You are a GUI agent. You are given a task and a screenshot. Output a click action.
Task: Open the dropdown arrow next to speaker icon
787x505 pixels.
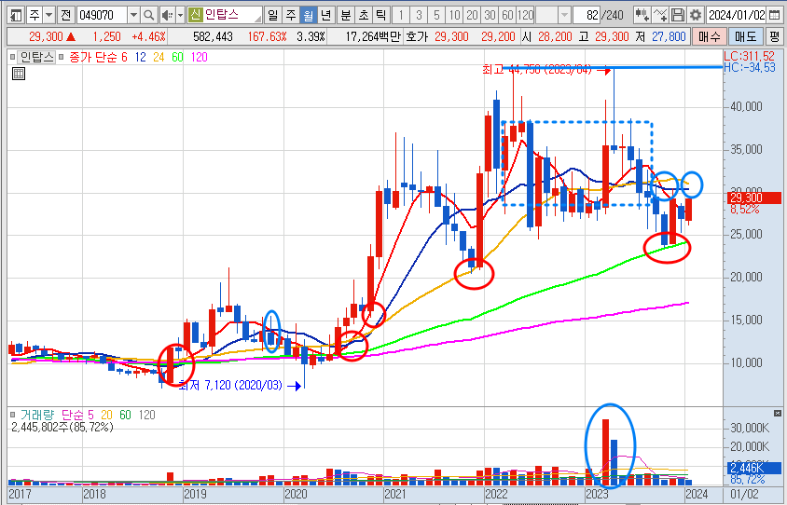point(181,15)
